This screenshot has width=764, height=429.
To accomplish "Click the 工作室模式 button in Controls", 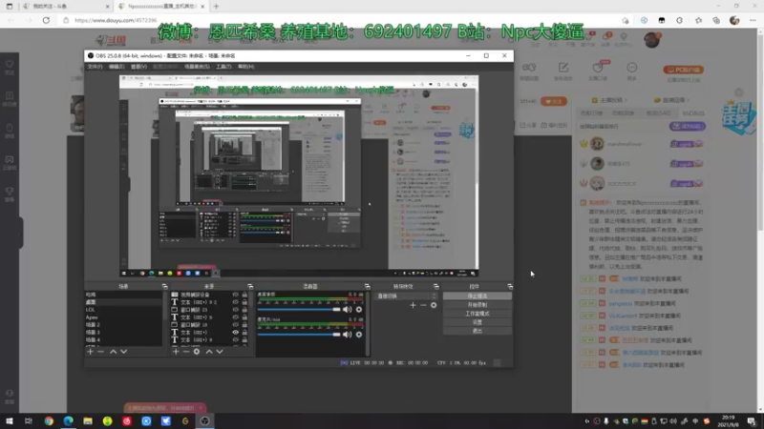I will [x=477, y=314].
